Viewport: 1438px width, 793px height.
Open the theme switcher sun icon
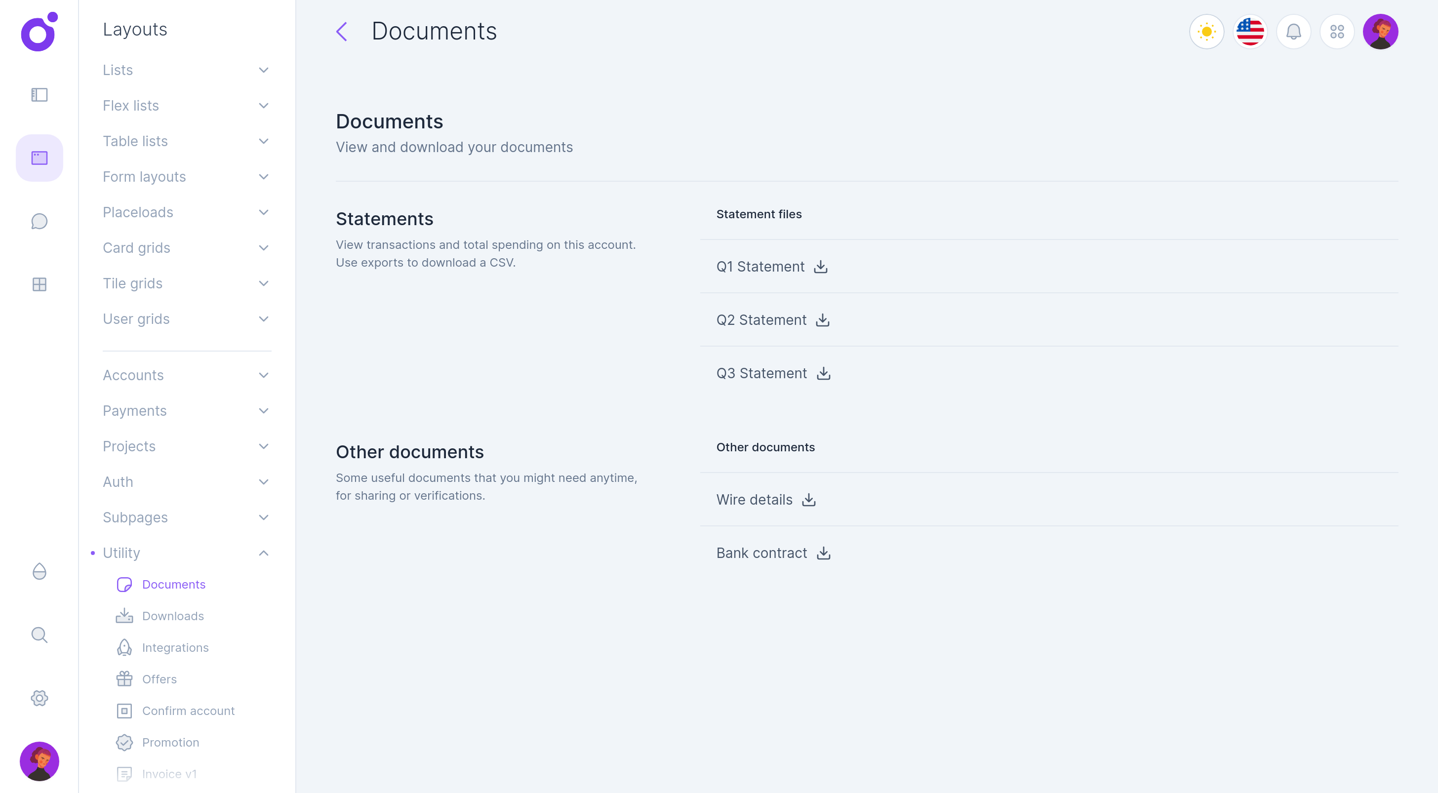coord(1206,32)
